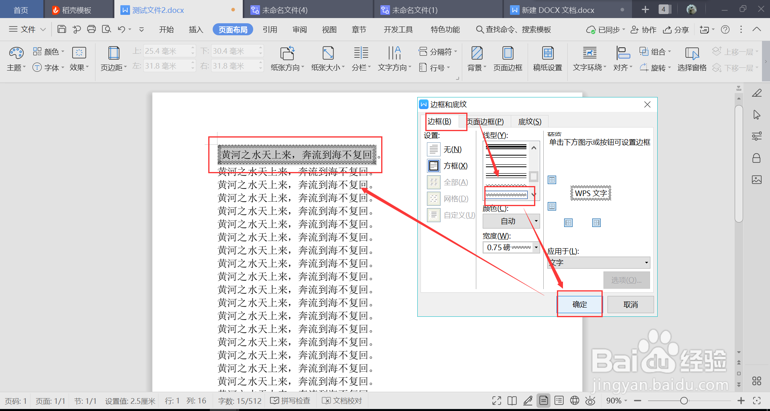This screenshot has height=411, width=770.
Task: Open Print Preview icon
Action: coord(106,29)
